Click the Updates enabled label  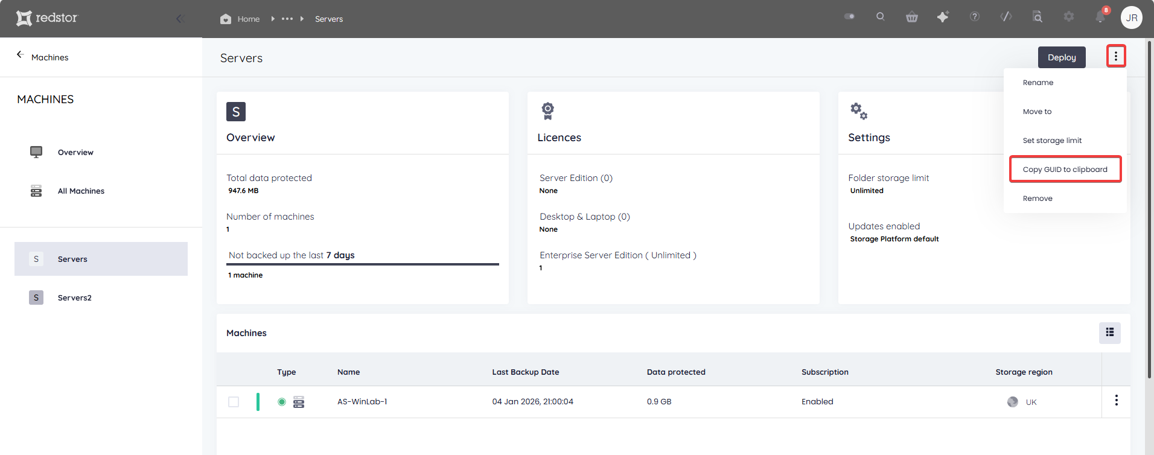pyautogui.click(x=884, y=226)
